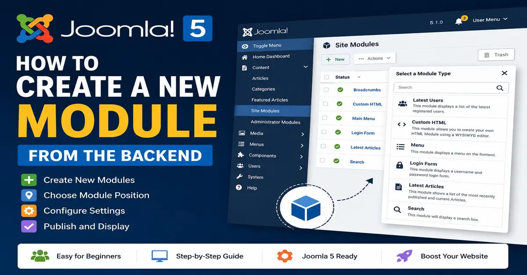Expand the Users section arrow

pyautogui.click(x=300, y=168)
